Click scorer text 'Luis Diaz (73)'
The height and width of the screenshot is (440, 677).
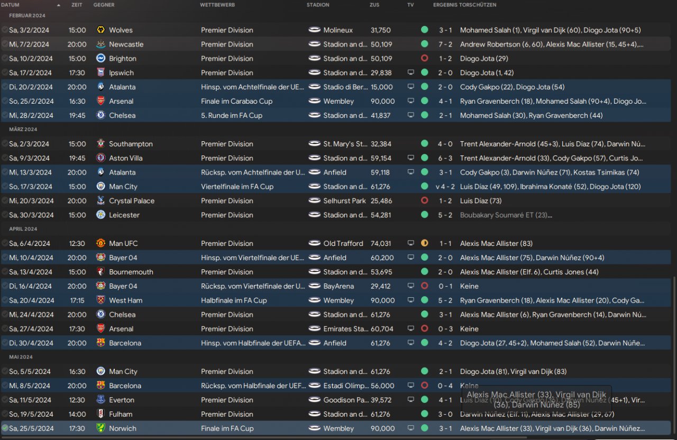pyautogui.click(x=481, y=201)
